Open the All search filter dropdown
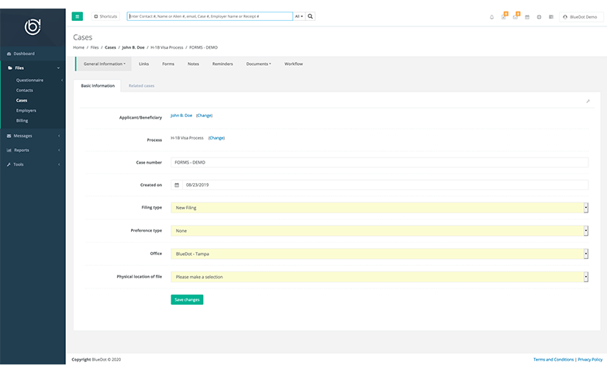The height and width of the screenshot is (373, 607). (299, 16)
